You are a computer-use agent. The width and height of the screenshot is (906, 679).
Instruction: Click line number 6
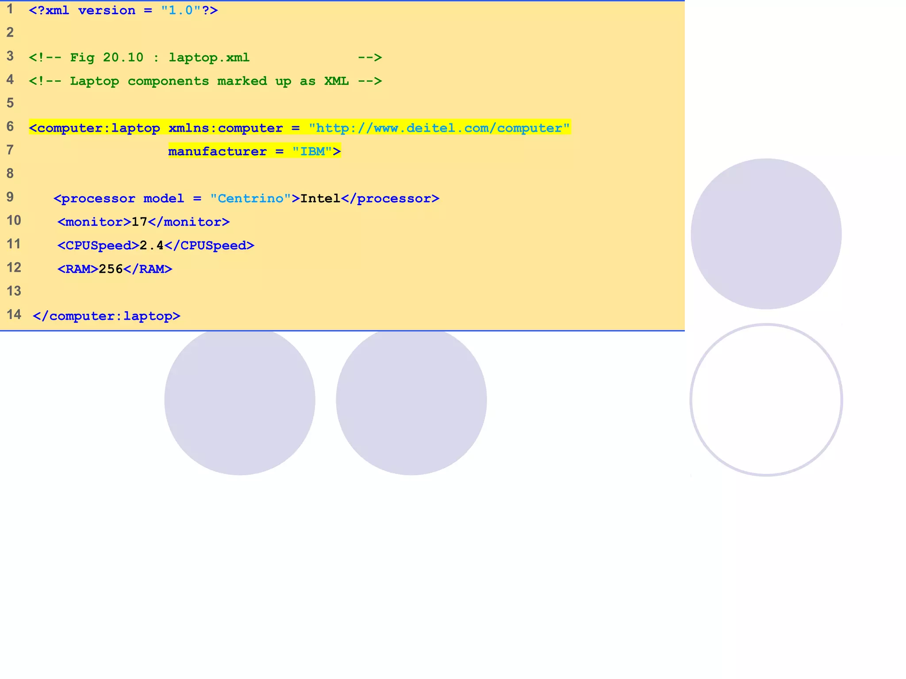(x=10, y=127)
